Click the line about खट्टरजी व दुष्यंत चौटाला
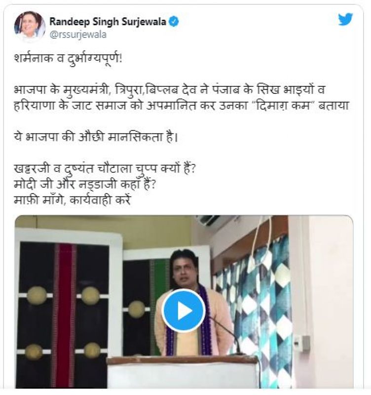Image resolution: width=371 pixels, height=395 pixels. pyautogui.click(x=105, y=169)
